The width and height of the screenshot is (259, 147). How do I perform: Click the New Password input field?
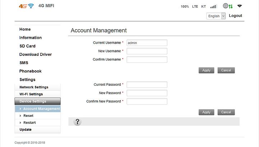[147, 93]
